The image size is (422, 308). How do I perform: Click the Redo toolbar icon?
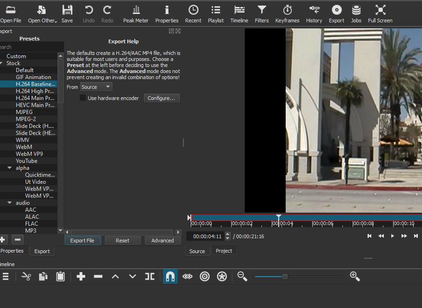[107, 14]
